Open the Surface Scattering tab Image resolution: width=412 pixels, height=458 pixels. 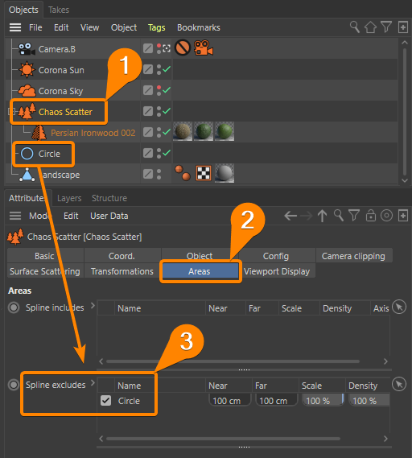(45, 271)
